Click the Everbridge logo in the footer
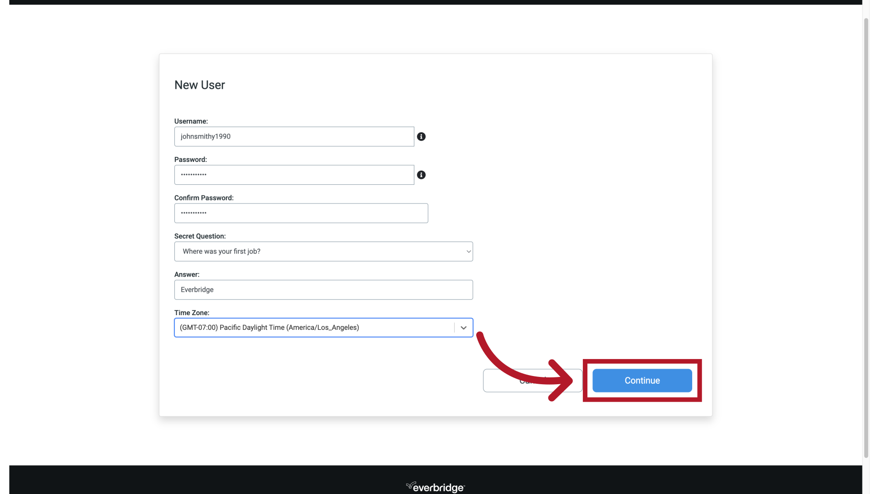Screen dimensions: 879x494 tap(435, 487)
